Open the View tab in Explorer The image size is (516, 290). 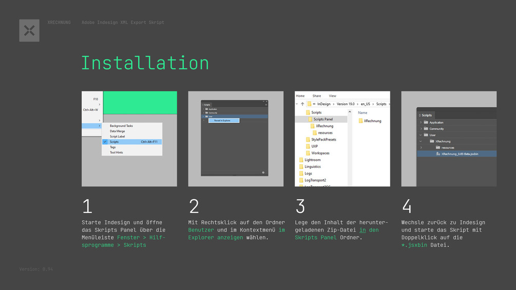click(x=332, y=95)
